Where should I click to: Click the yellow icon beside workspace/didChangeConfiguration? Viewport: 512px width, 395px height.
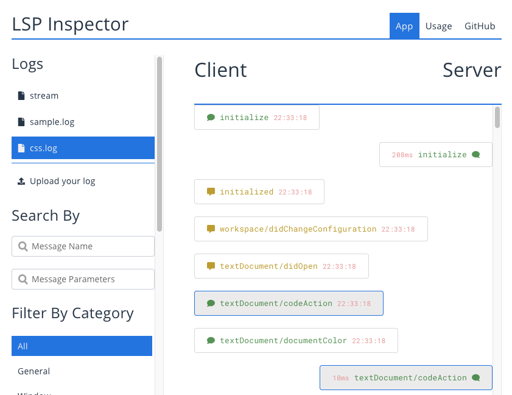[x=211, y=229]
